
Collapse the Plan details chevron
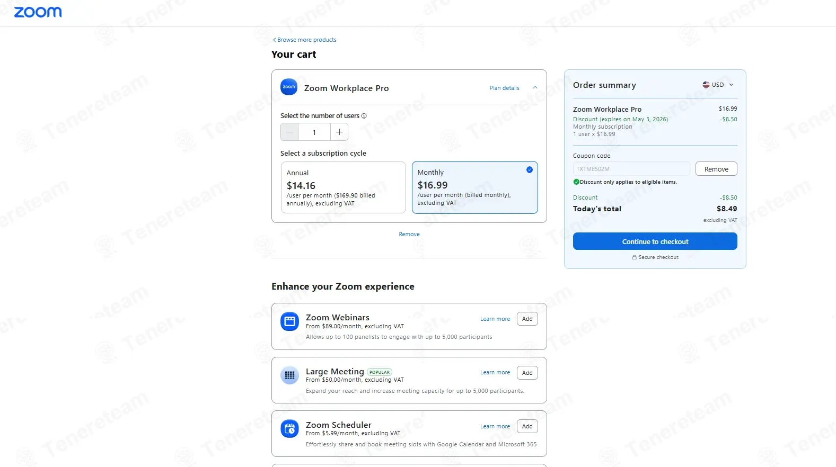(x=535, y=88)
